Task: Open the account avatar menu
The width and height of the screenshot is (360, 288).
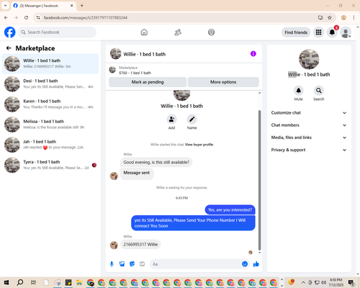Action: pyautogui.click(x=346, y=32)
